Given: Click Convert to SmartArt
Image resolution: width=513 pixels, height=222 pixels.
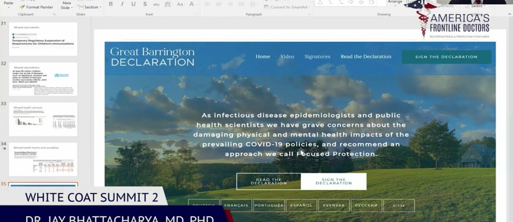Looking at the screenshot, I should pos(286,7).
